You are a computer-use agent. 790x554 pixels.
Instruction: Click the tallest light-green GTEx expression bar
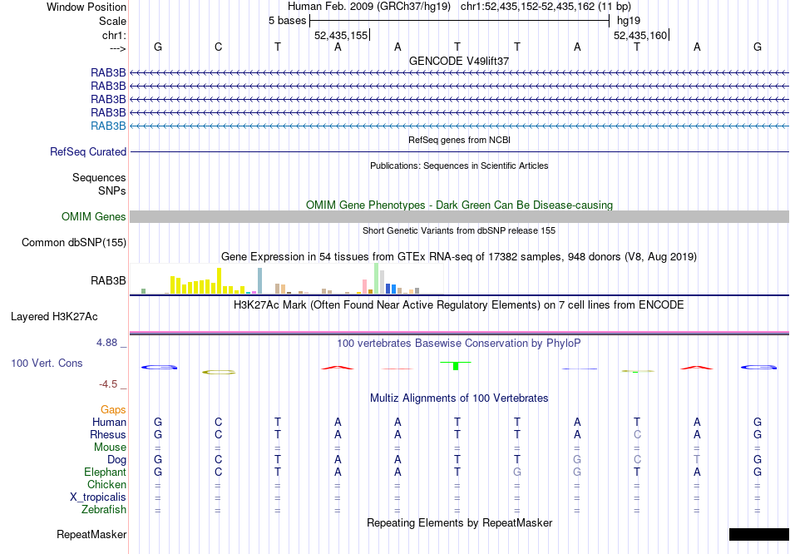377,279
